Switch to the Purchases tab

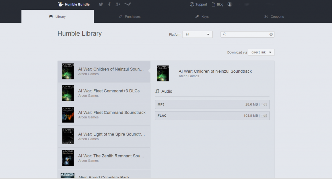click(130, 17)
